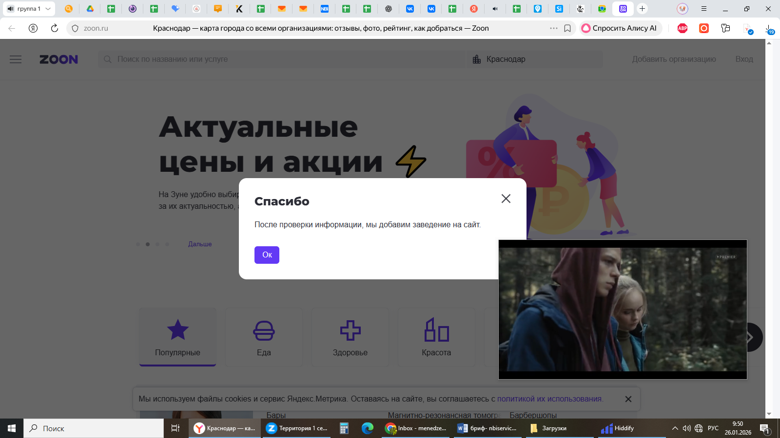Click the ZOON logo

(58, 59)
